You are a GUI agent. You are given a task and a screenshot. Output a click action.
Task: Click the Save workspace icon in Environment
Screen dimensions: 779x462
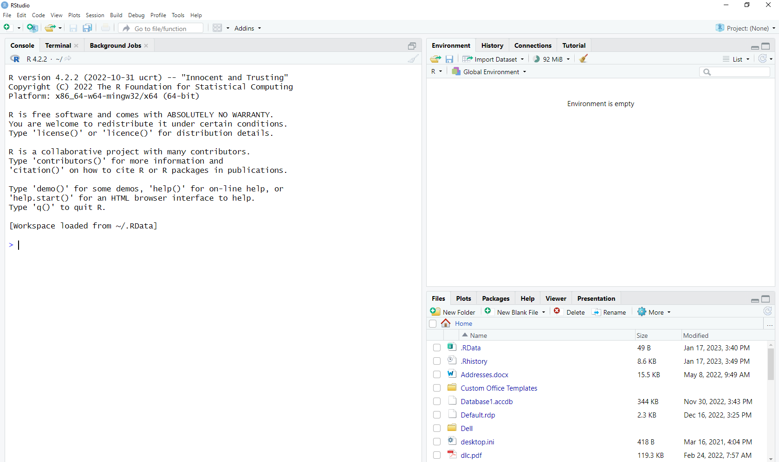(449, 59)
